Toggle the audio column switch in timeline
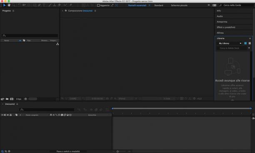This screenshot has width=255, height=153. [5, 115]
